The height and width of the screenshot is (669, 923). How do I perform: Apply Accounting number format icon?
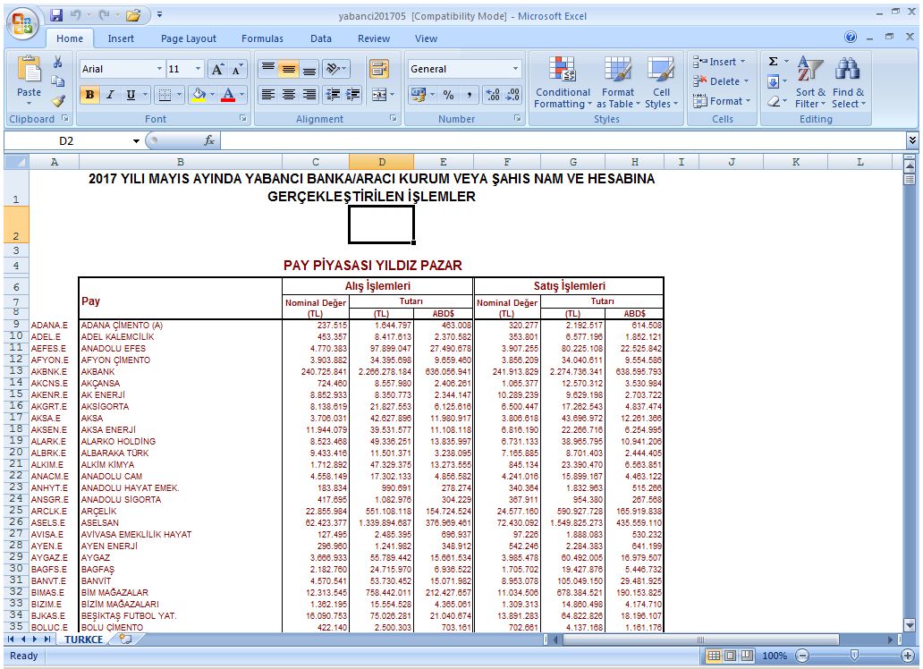click(x=419, y=94)
